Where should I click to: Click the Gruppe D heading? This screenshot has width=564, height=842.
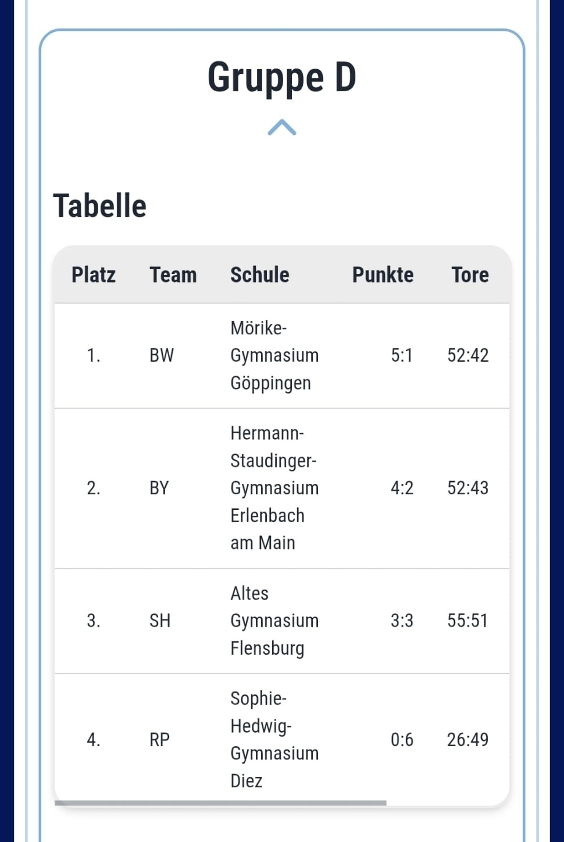(x=282, y=78)
